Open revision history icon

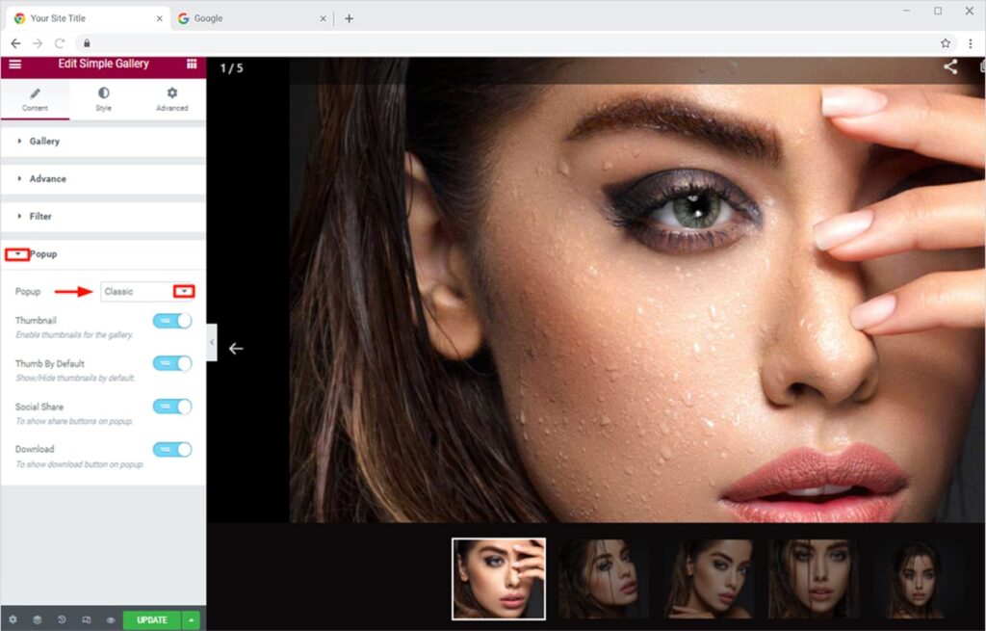click(62, 620)
